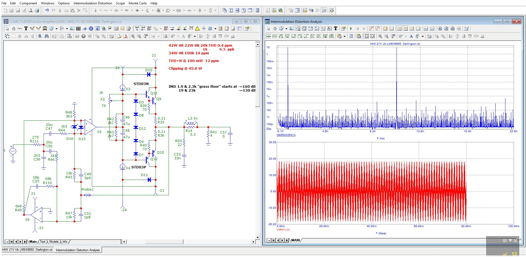Open dropdown next to 3D-box icon in schematic toolbar
This screenshot has height=257, width=526.
(56, 29)
